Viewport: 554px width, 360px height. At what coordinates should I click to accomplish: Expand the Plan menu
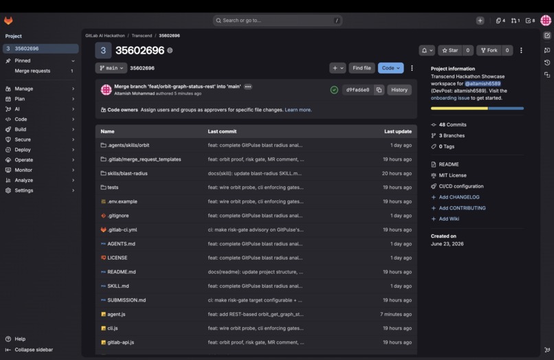point(41,99)
